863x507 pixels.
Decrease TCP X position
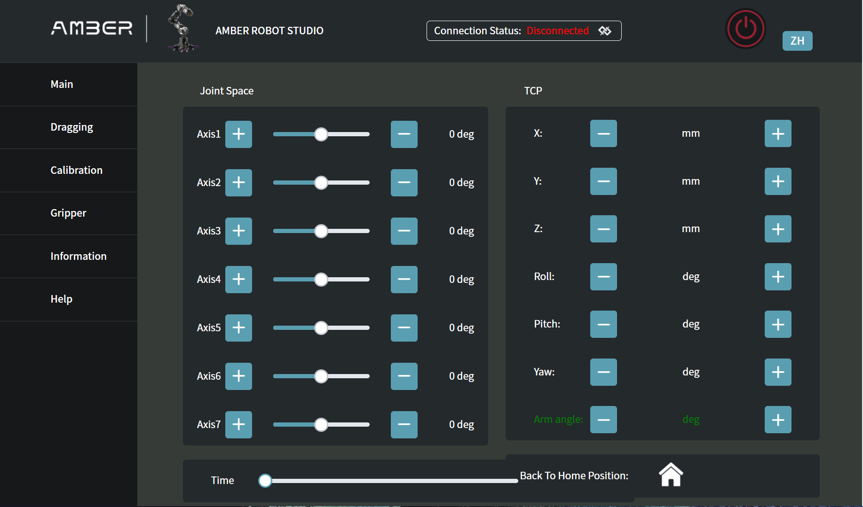point(603,133)
